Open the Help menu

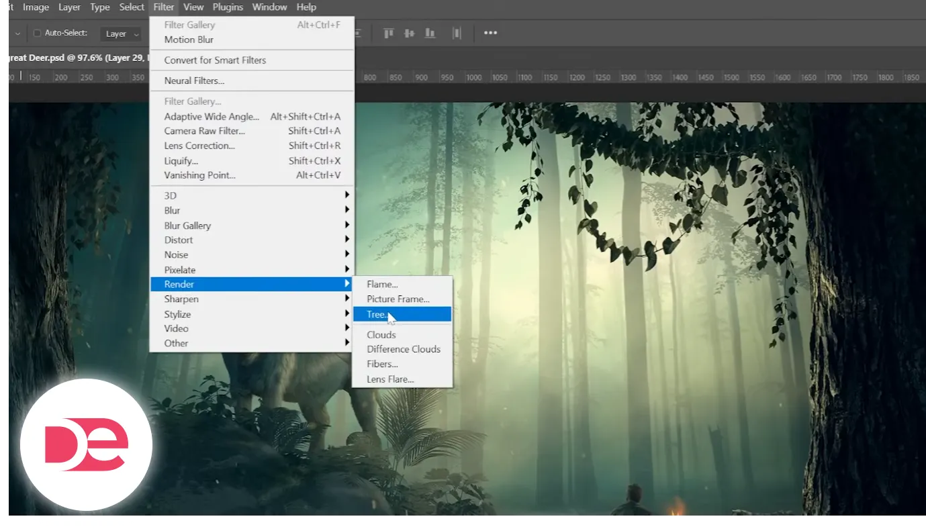306,7
